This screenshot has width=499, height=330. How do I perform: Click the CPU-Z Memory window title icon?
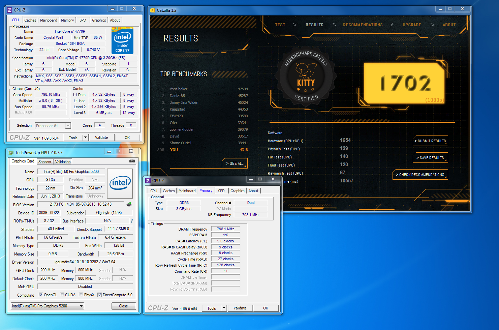pos(148,181)
